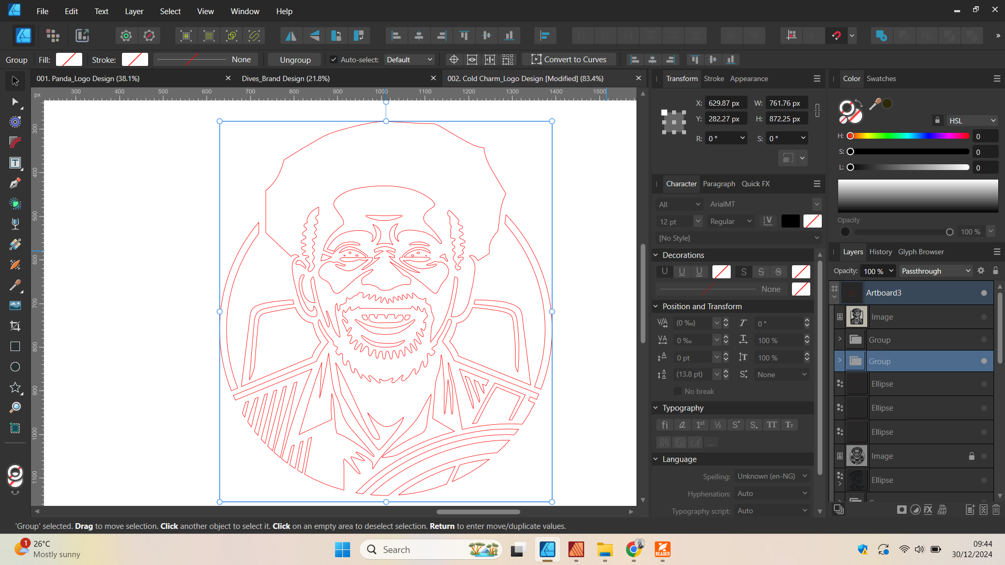Select the Place Image tool
Viewport: 1005px width, 565px height.
coord(15,306)
